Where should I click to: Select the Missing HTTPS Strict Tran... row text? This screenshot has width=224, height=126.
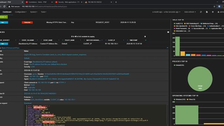pyautogui.click(x=57, y=22)
